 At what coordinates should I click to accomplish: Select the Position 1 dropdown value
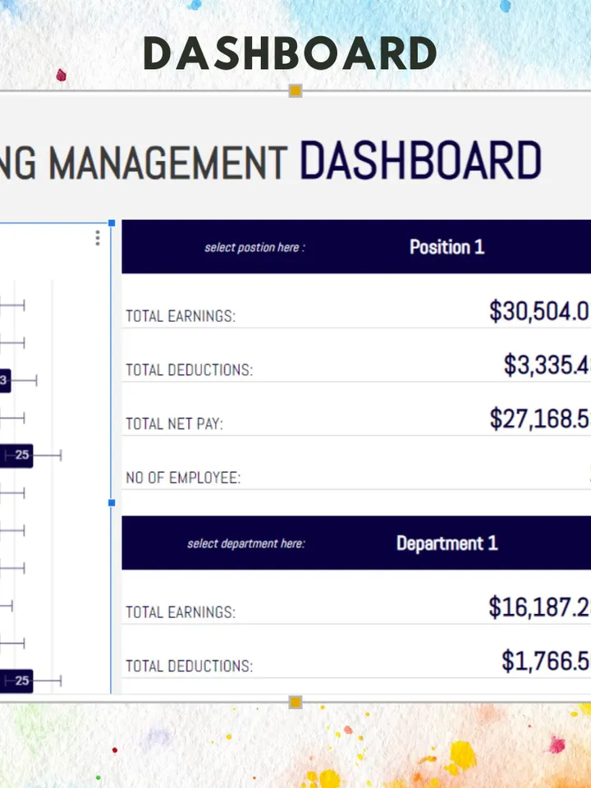tap(447, 247)
